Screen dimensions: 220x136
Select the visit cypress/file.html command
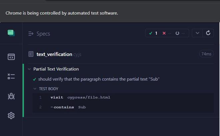tap(80, 98)
